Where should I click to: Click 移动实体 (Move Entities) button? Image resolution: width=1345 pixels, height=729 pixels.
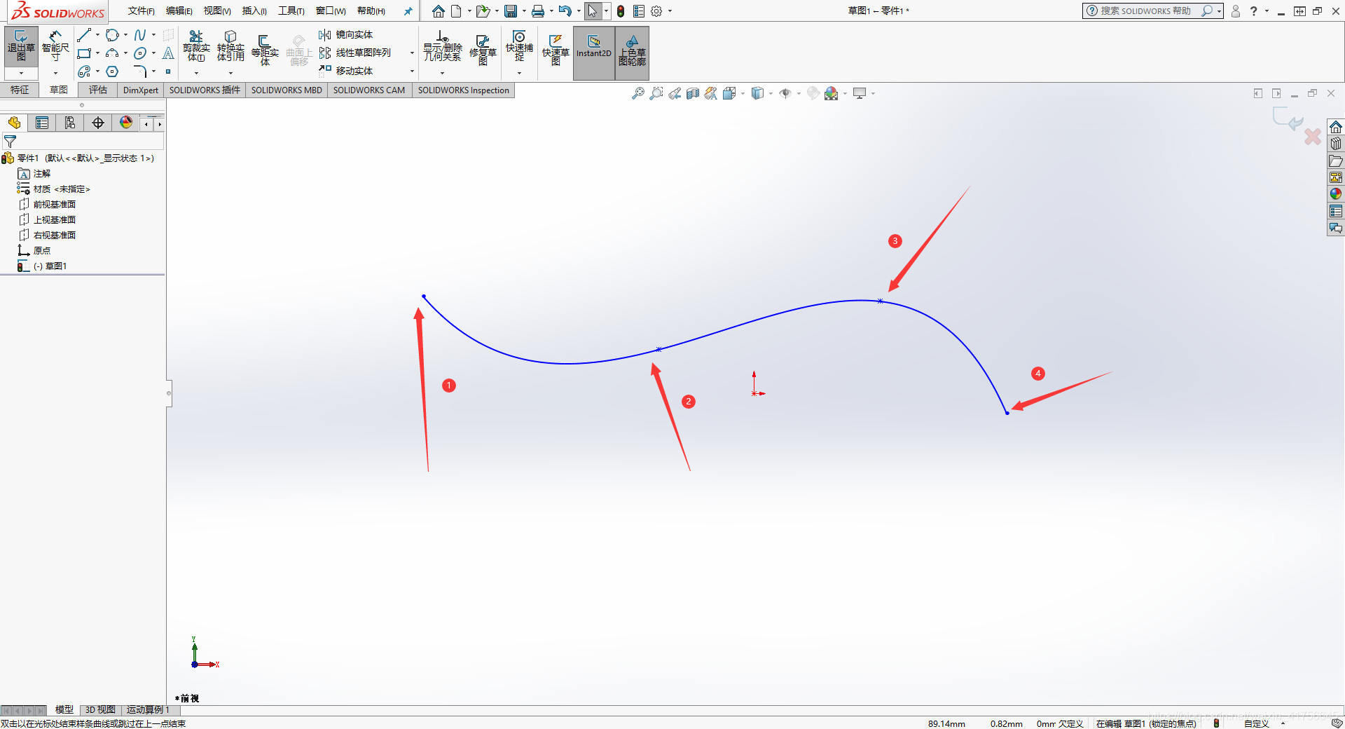point(346,71)
